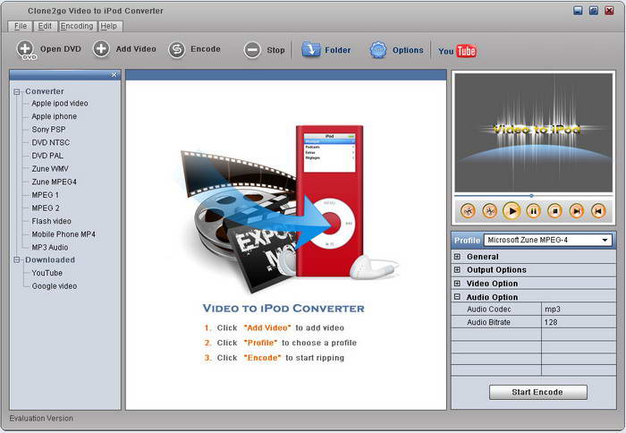Click the Audio Codec property label
Screen dimensions: 626x433
click(489, 310)
